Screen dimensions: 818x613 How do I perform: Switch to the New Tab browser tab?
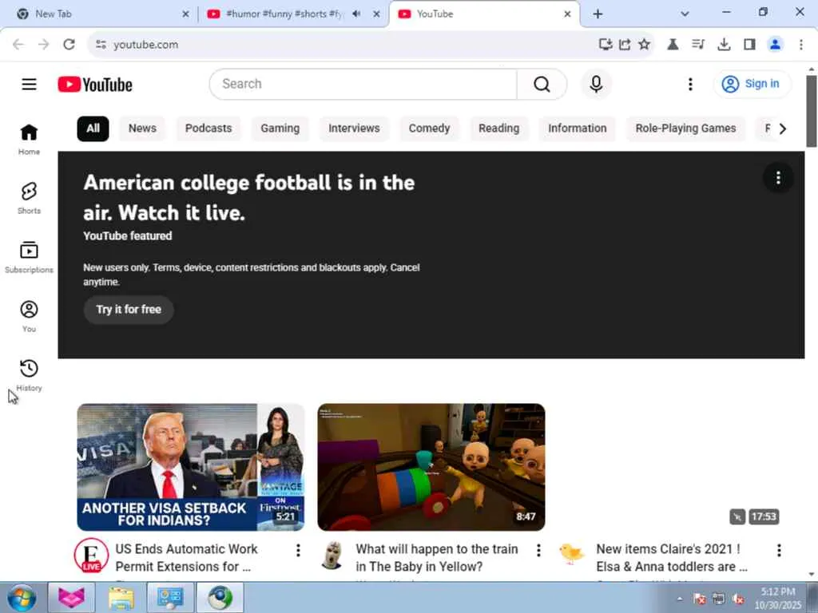point(99,14)
